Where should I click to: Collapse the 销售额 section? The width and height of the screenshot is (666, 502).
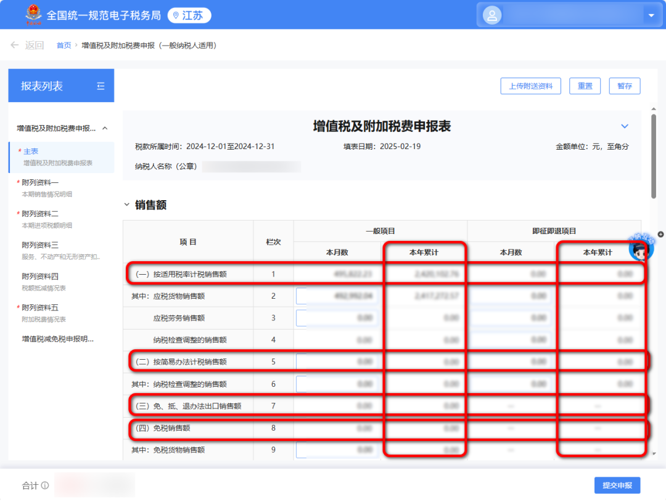(x=127, y=204)
